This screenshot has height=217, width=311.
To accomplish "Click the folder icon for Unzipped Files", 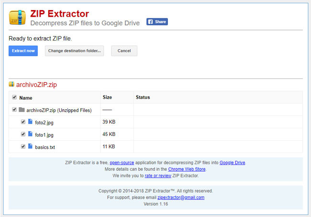I will [22, 110].
